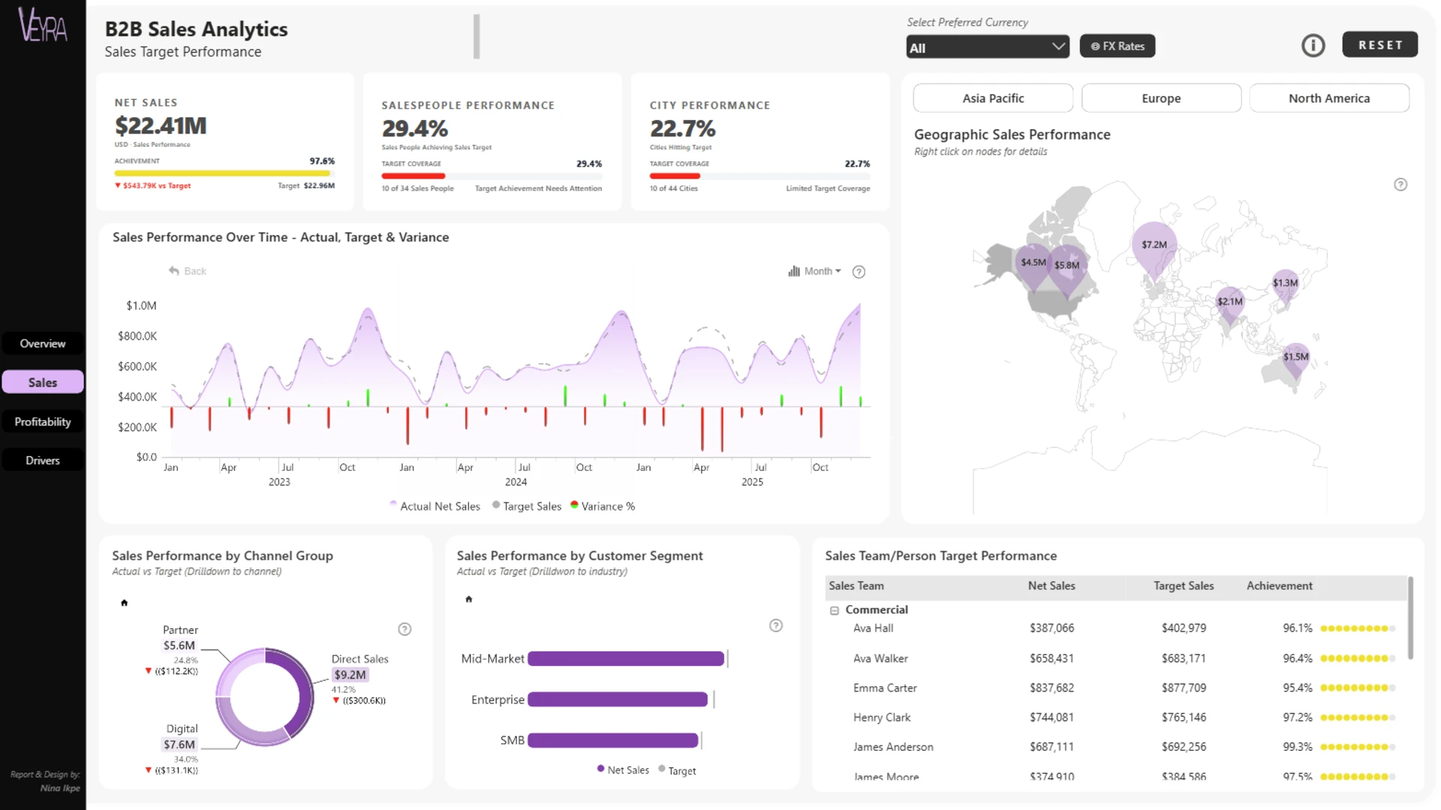1441x810 pixels.
Task: Click the City Performance target coverage bar
Action: pos(760,176)
